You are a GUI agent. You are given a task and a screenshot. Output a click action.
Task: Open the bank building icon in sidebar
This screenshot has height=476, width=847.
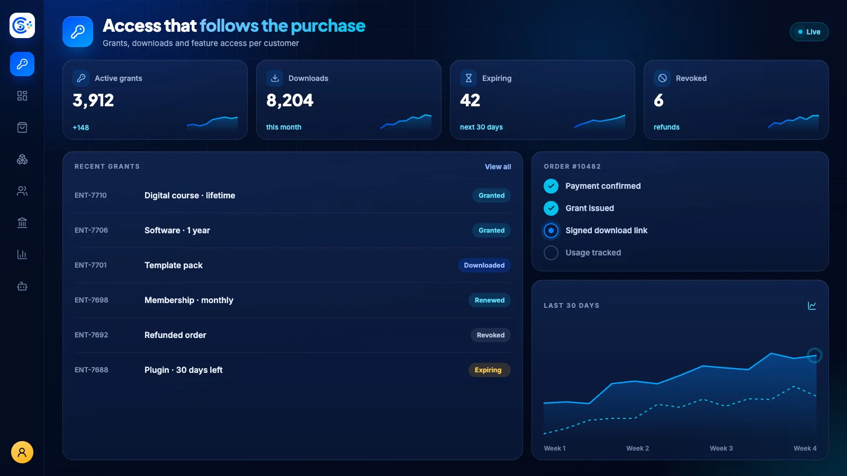click(x=22, y=223)
